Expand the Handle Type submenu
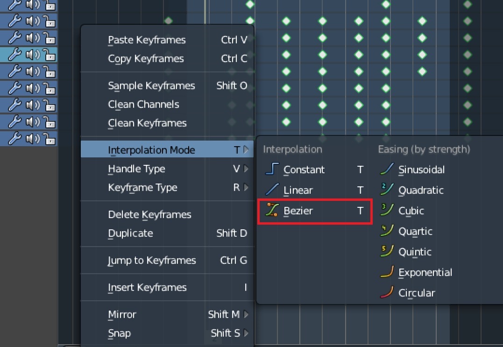This screenshot has height=347, width=503. pyautogui.click(x=167, y=169)
